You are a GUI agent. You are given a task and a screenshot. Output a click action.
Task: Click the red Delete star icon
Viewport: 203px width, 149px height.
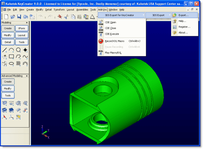pyautogui.click(x=60, y=17)
